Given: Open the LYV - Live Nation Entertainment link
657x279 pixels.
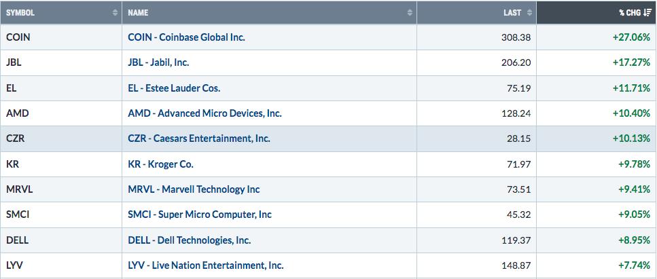Looking at the screenshot, I should click(206, 265).
